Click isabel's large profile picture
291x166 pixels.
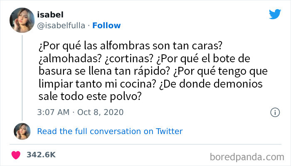coord(23,20)
